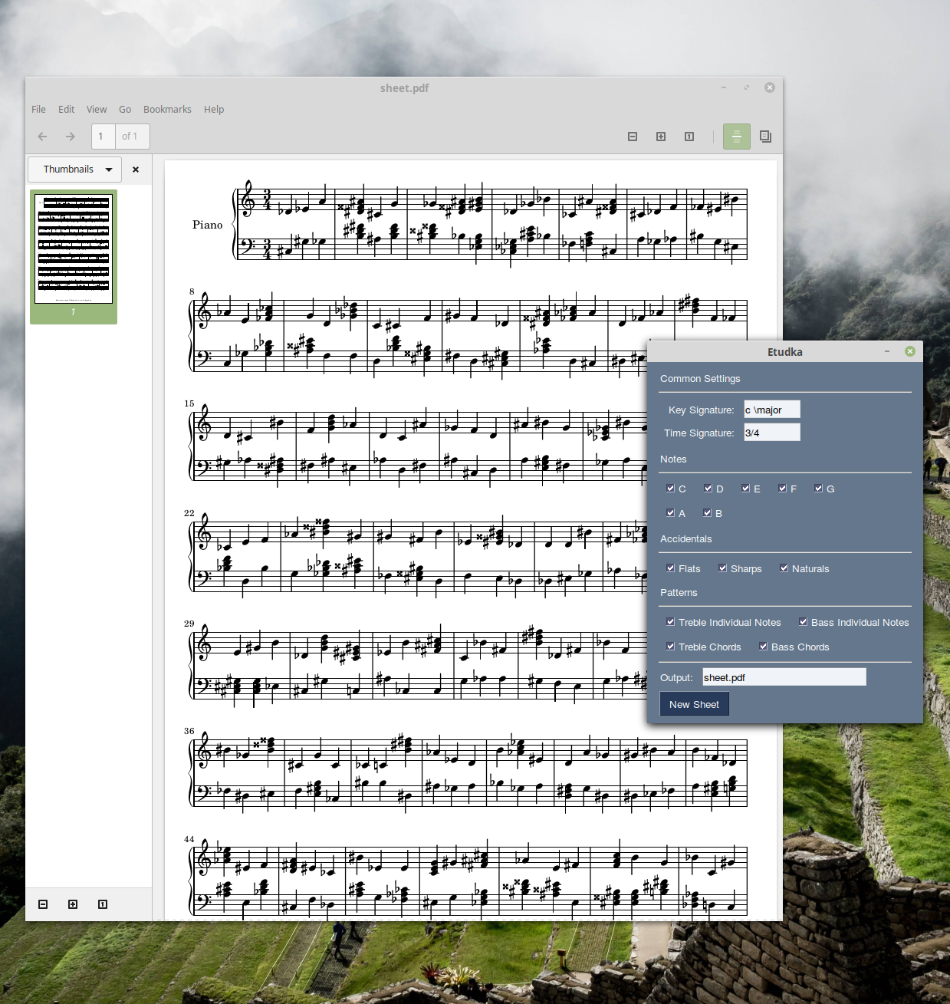
Task: Close the sheet.pdf viewer window
Action: tap(770, 87)
